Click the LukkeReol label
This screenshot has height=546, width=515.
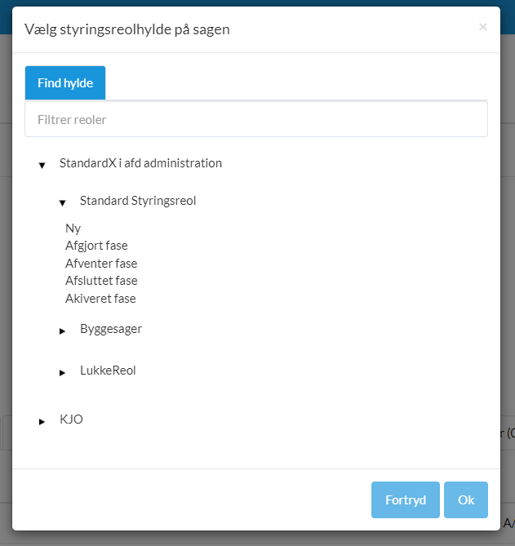[x=108, y=371]
